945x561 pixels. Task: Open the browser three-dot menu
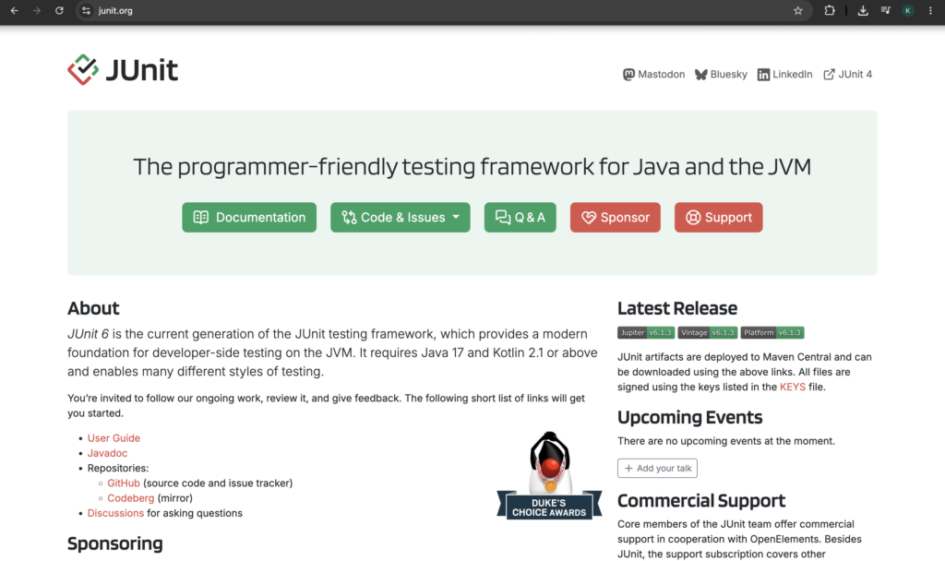[930, 10]
